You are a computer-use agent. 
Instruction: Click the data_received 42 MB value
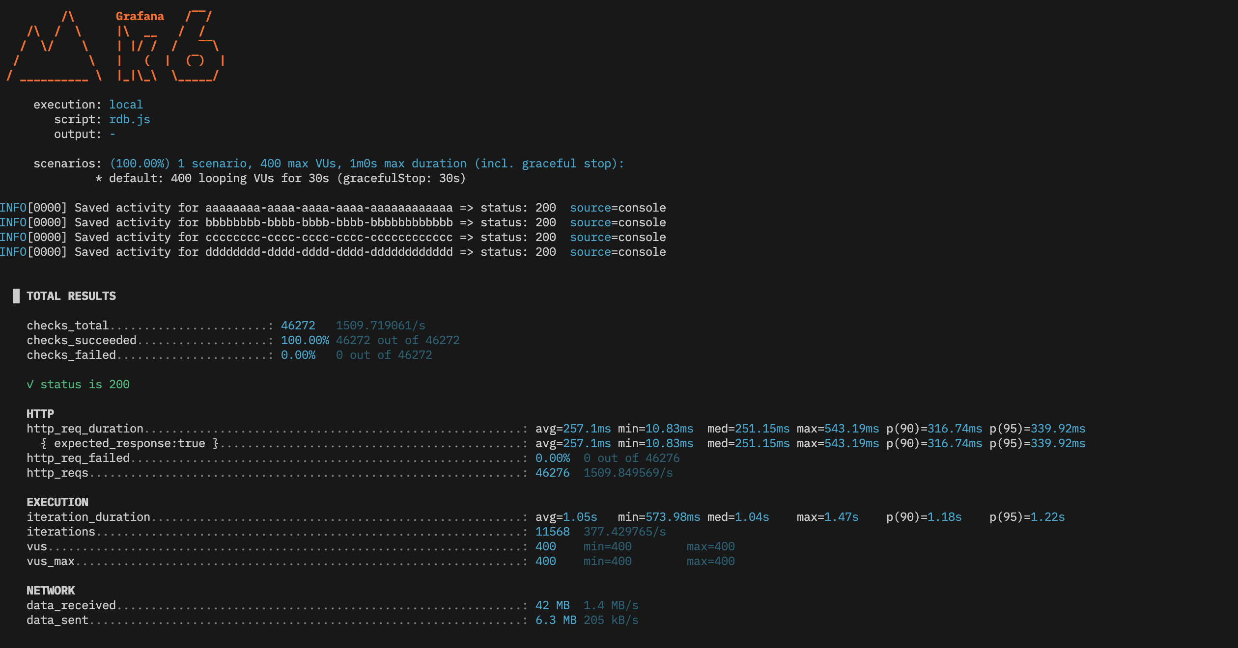[553, 605]
